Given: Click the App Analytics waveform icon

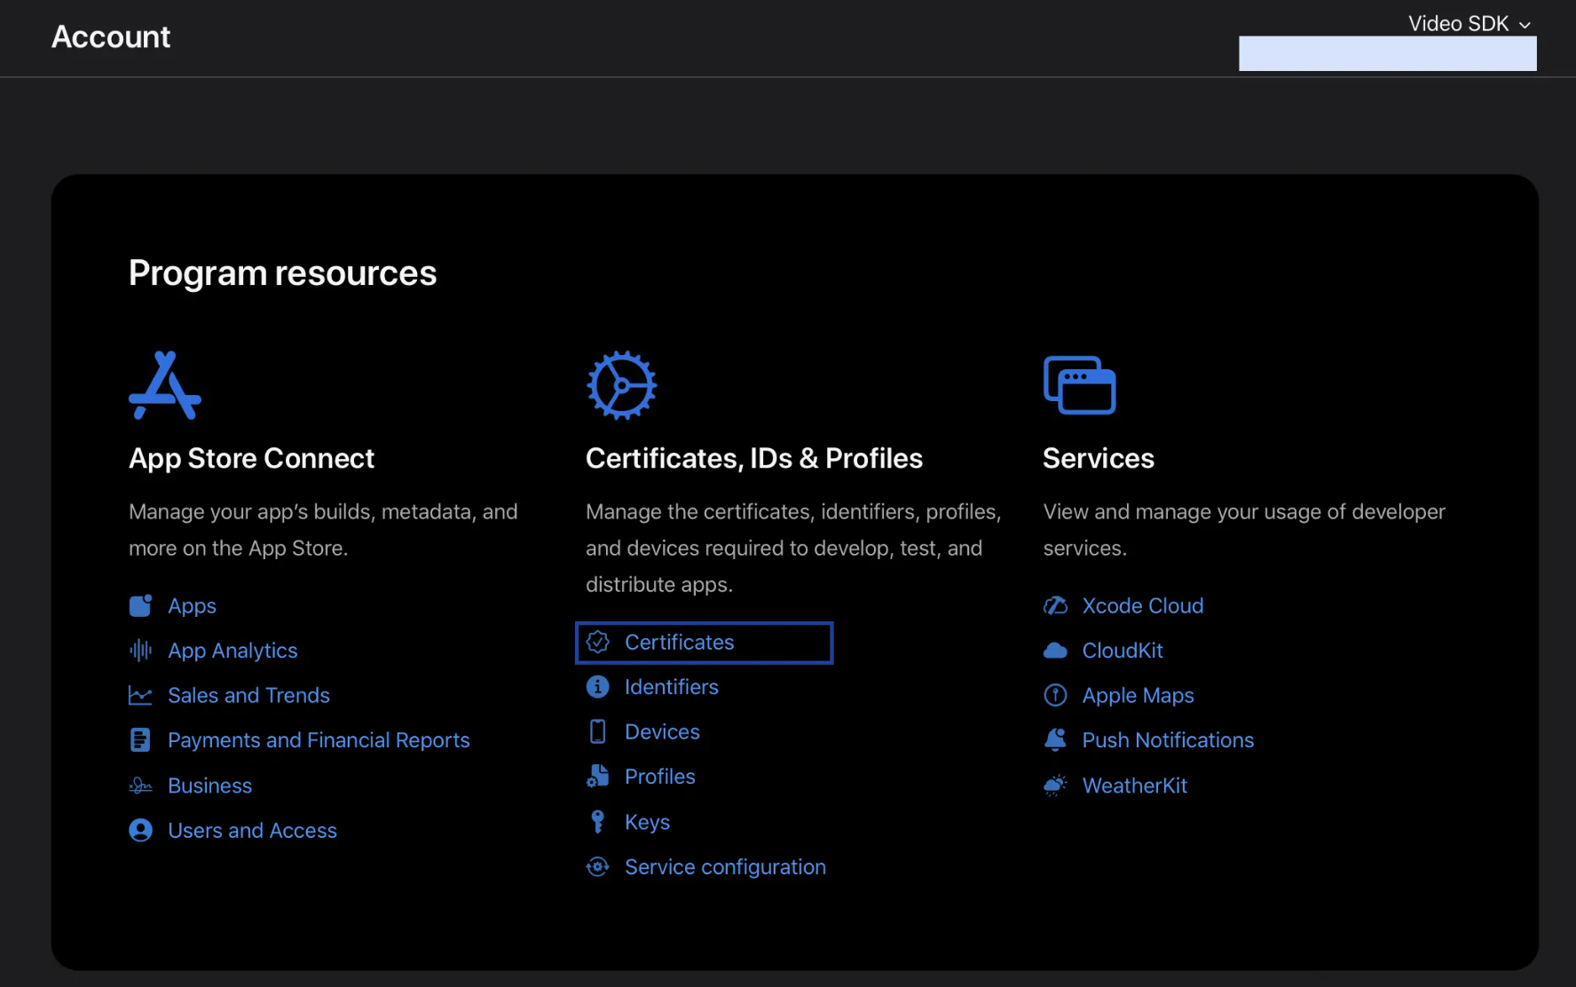Looking at the screenshot, I should click(140, 651).
